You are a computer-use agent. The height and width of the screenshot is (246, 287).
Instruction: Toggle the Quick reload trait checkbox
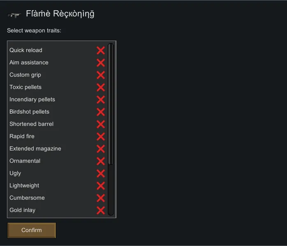(x=101, y=50)
